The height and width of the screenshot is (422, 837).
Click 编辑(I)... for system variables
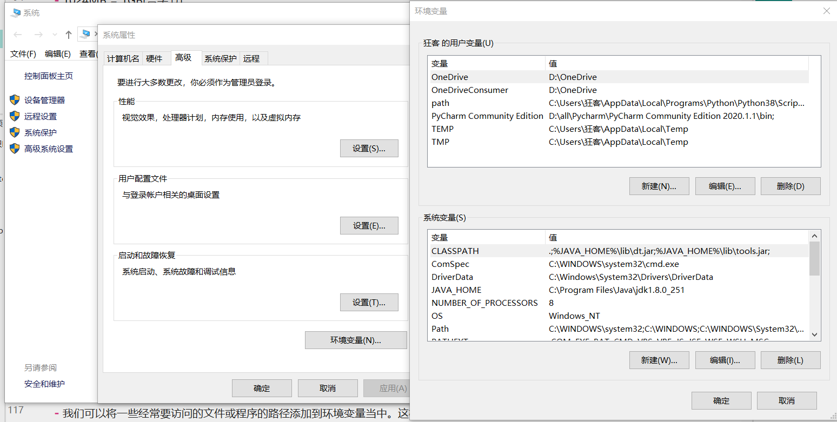coord(725,360)
